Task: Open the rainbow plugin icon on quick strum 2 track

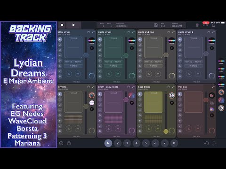Action: tap(212, 41)
